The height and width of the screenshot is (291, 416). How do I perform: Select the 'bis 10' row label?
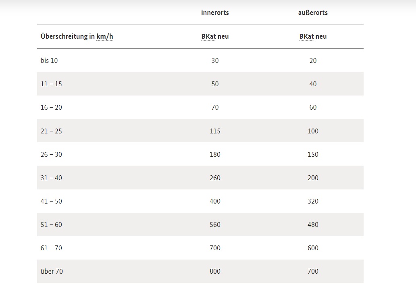[x=49, y=60]
